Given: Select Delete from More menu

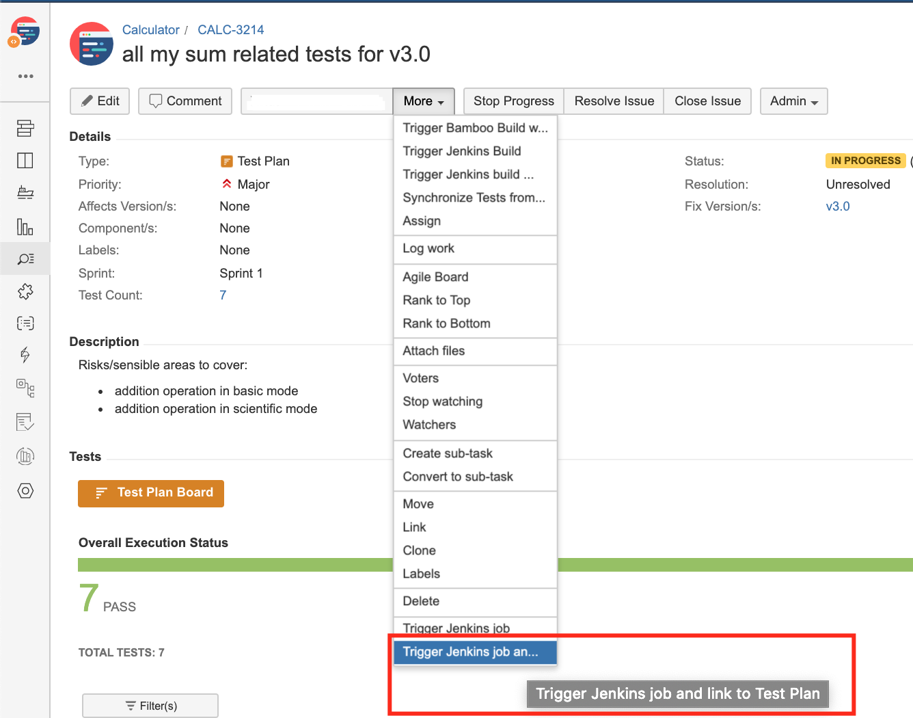Looking at the screenshot, I should coord(476,601).
